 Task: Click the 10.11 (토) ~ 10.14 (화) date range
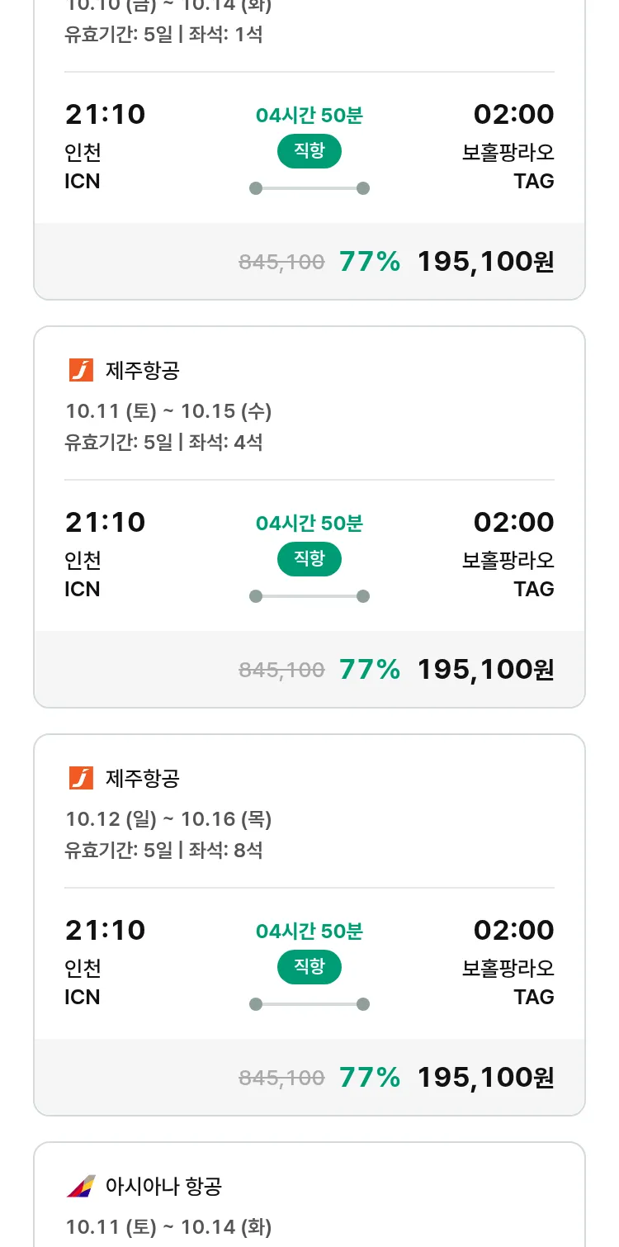(x=168, y=1227)
